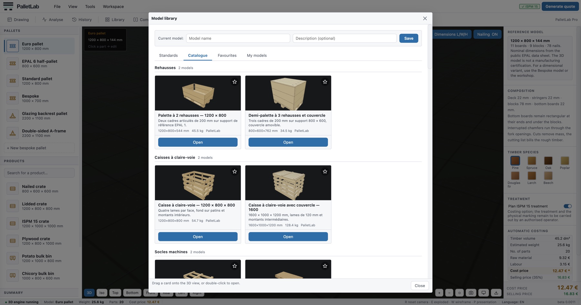The height and width of the screenshot is (305, 581).
Task: Toggle Plan ISPM 15 treatment switch
Action: click(x=567, y=206)
